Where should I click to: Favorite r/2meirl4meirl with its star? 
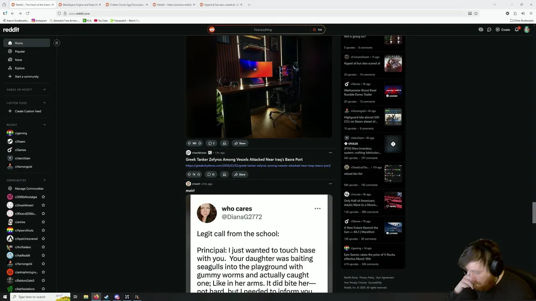pos(43,205)
